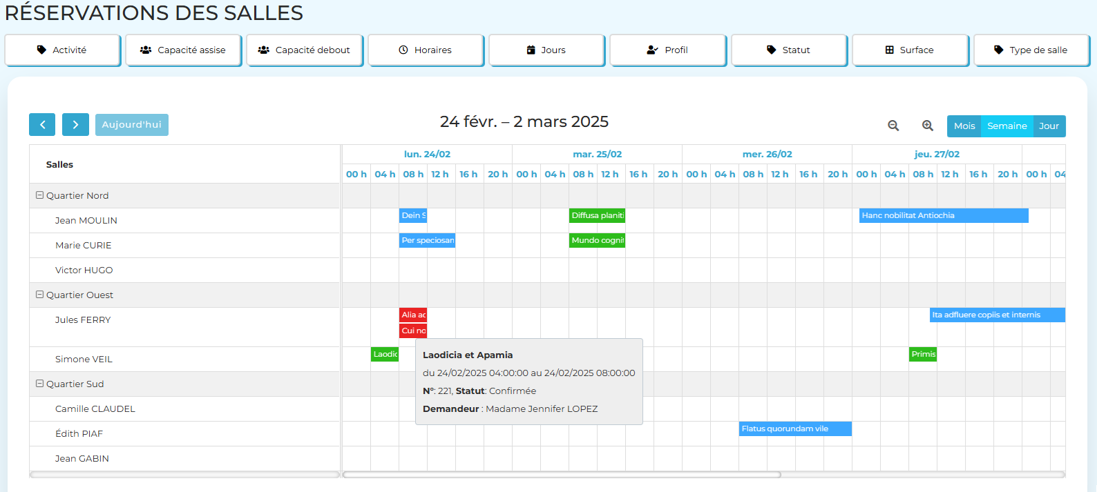
Task: Open the Capacité assise filter
Action: 183,50
